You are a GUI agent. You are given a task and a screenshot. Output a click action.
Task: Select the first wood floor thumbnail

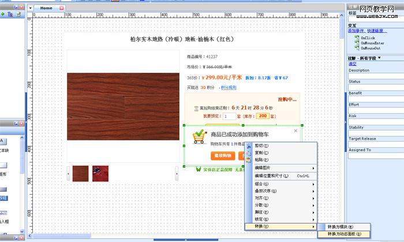click(81, 173)
